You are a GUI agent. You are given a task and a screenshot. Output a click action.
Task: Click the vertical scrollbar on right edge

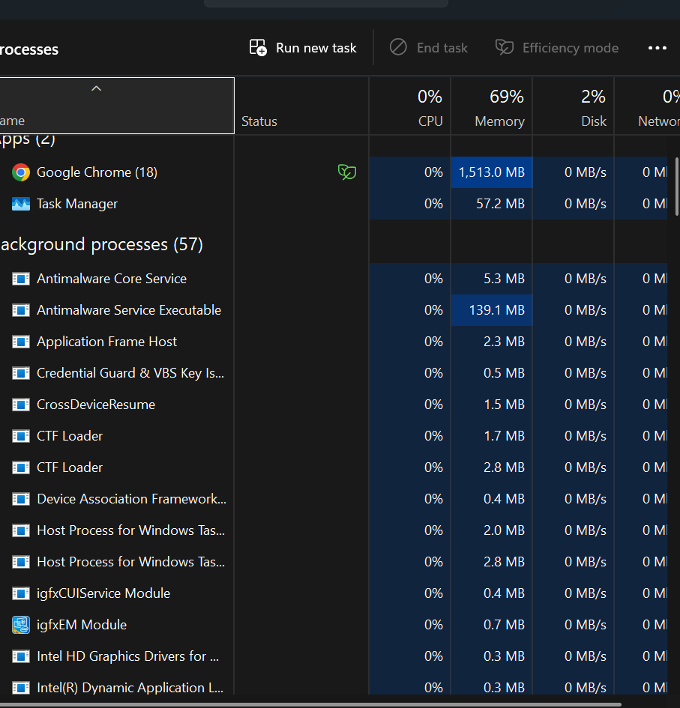tap(677, 187)
